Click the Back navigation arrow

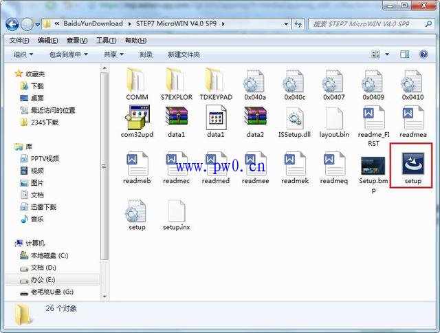(x=13, y=24)
